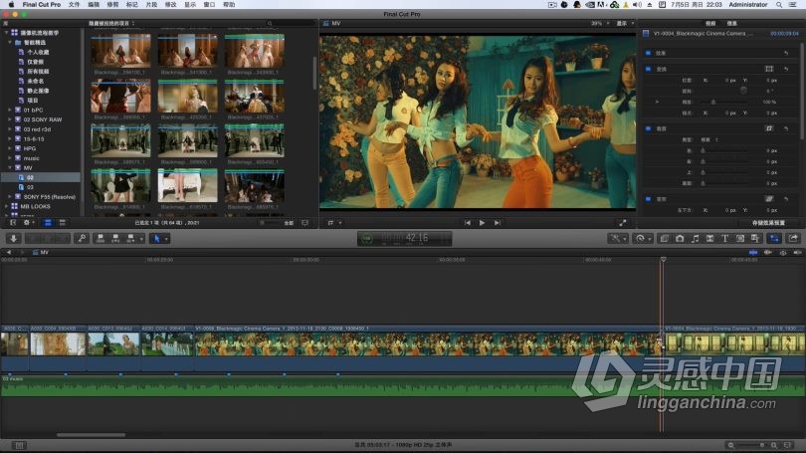Toggle the Crop section checkbox in inspector
806x453 pixels.
click(648, 128)
